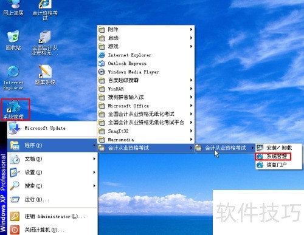Expand the 百度超级搜霸 submenu arrow
The width and height of the screenshot is (304, 235).
point(191,80)
